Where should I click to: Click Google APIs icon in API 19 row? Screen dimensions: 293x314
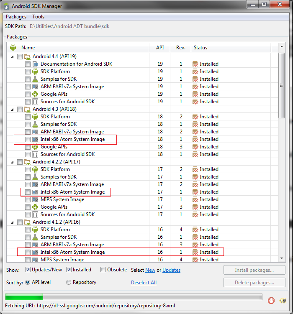pyautogui.click(x=35, y=94)
